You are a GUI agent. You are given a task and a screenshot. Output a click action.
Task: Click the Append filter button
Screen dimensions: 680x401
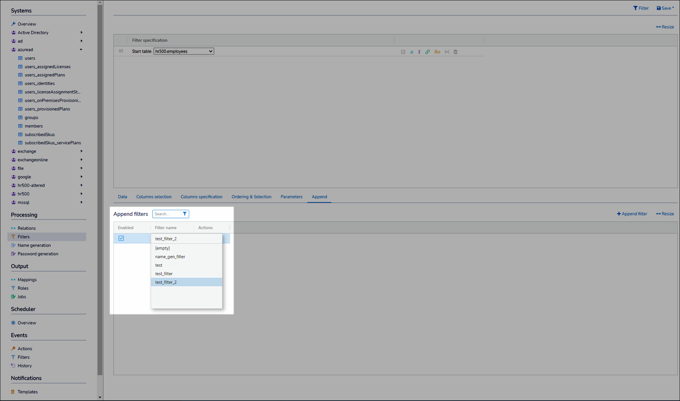(x=632, y=214)
